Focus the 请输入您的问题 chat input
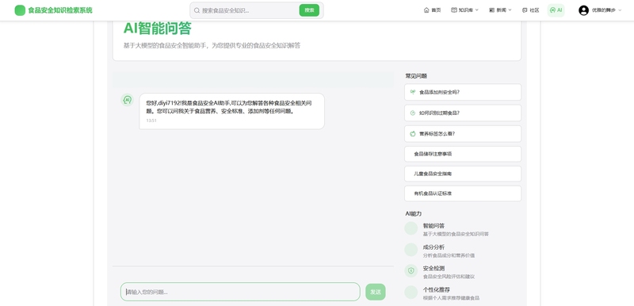634x306 pixels. point(240,292)
